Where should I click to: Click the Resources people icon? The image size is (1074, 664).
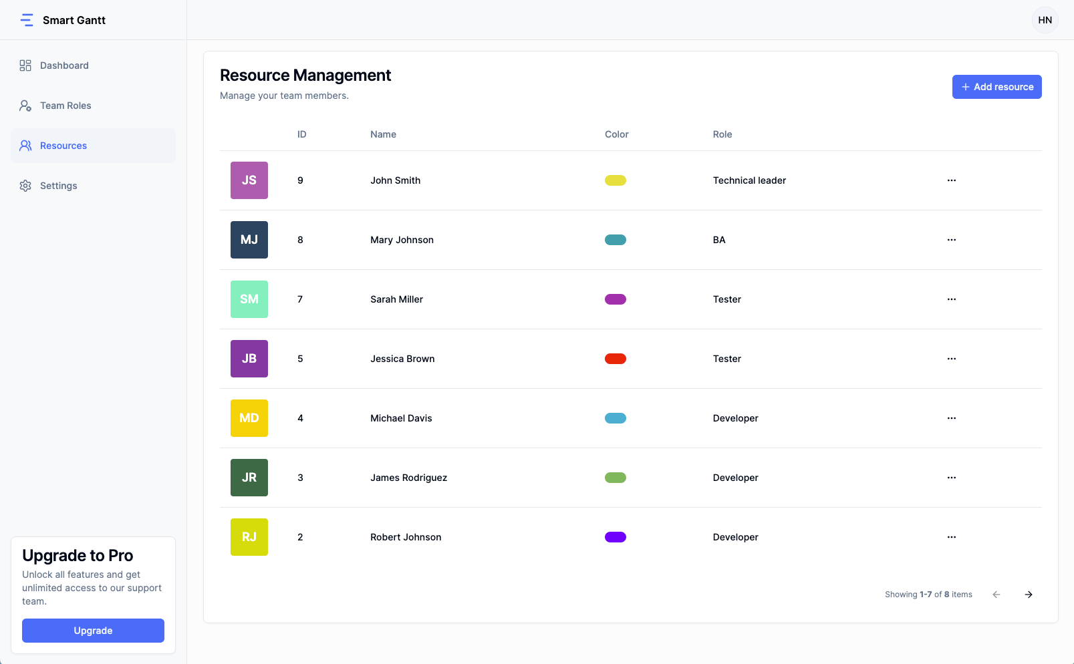tap(25, 145)
